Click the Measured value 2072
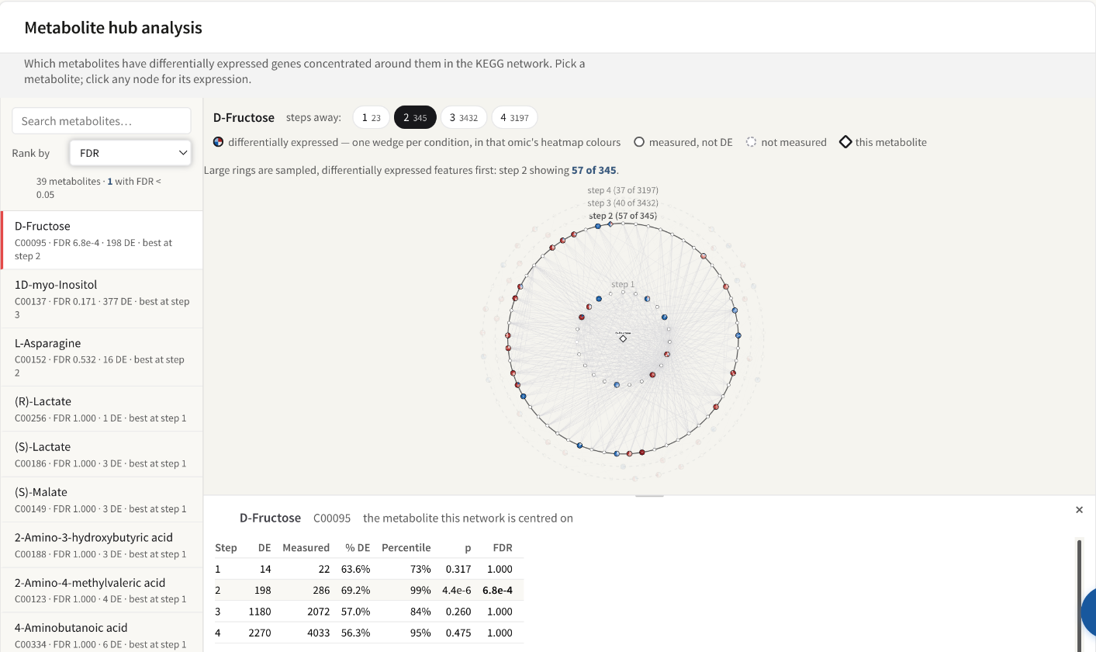 coord(317,612)
